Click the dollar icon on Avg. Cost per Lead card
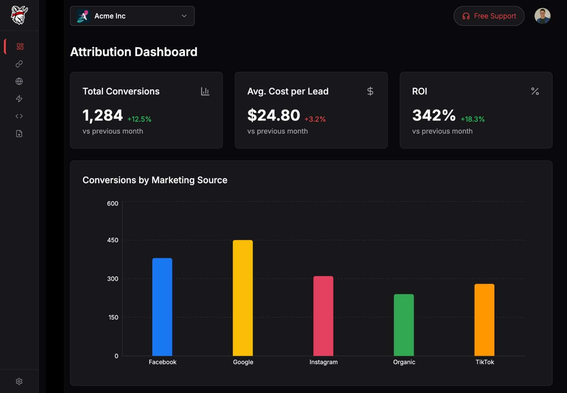Image resolution: width=567 pixels, height=393 pixels. (x=370, y=91)
